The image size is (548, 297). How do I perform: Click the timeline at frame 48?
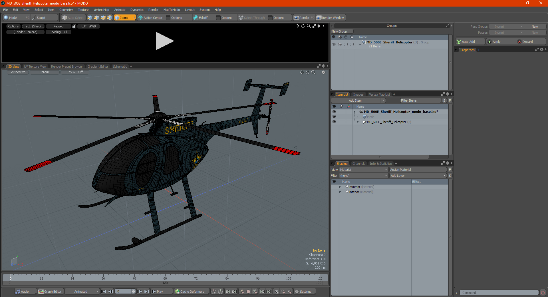pos(134,277)
